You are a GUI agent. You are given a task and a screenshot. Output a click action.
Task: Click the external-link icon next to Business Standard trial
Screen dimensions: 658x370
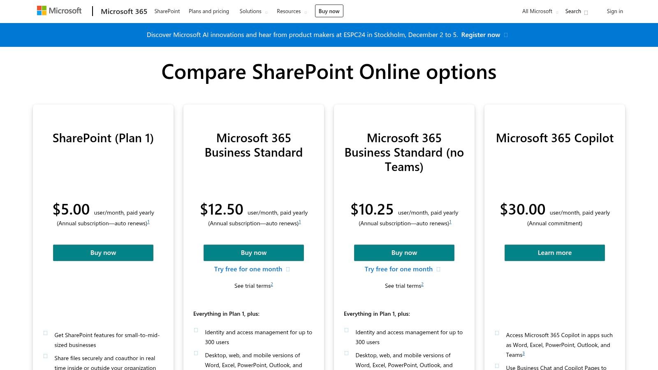[289, 269]
